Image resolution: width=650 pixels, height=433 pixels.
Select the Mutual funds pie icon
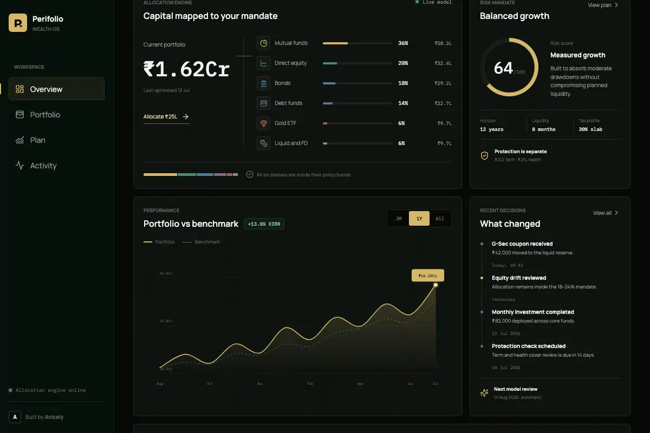click(x=264, y=43)
